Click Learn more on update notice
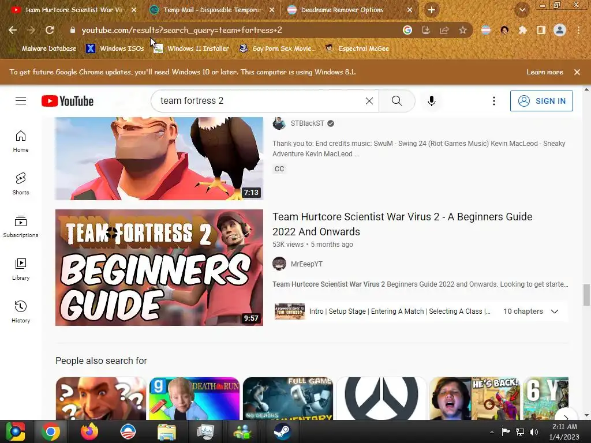 (x=545, y=72)
